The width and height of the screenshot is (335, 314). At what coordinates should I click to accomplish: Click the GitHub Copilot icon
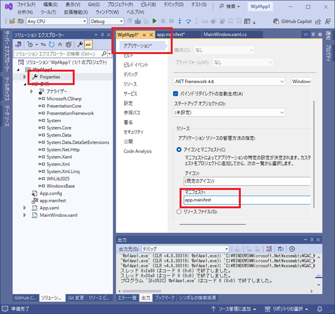coord(276,21)
